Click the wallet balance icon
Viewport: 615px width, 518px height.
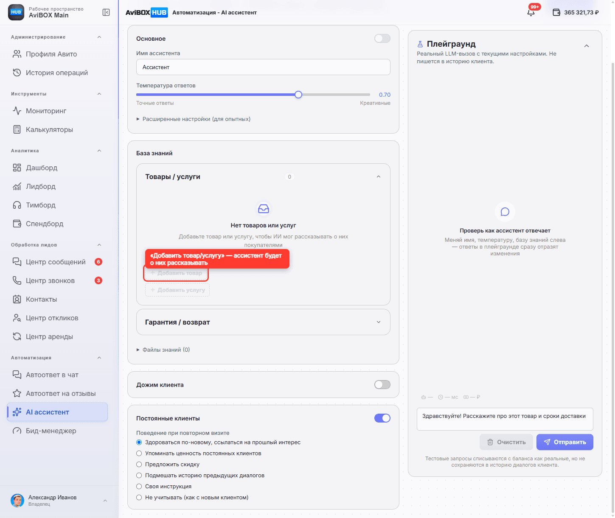point(556,12)
